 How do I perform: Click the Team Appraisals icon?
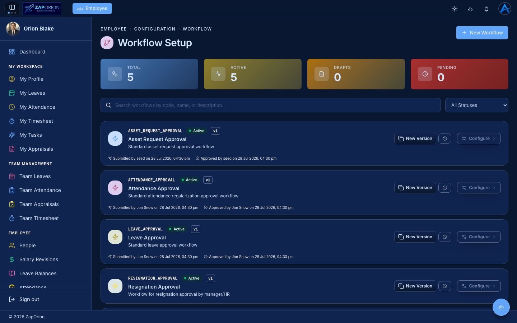12,204
